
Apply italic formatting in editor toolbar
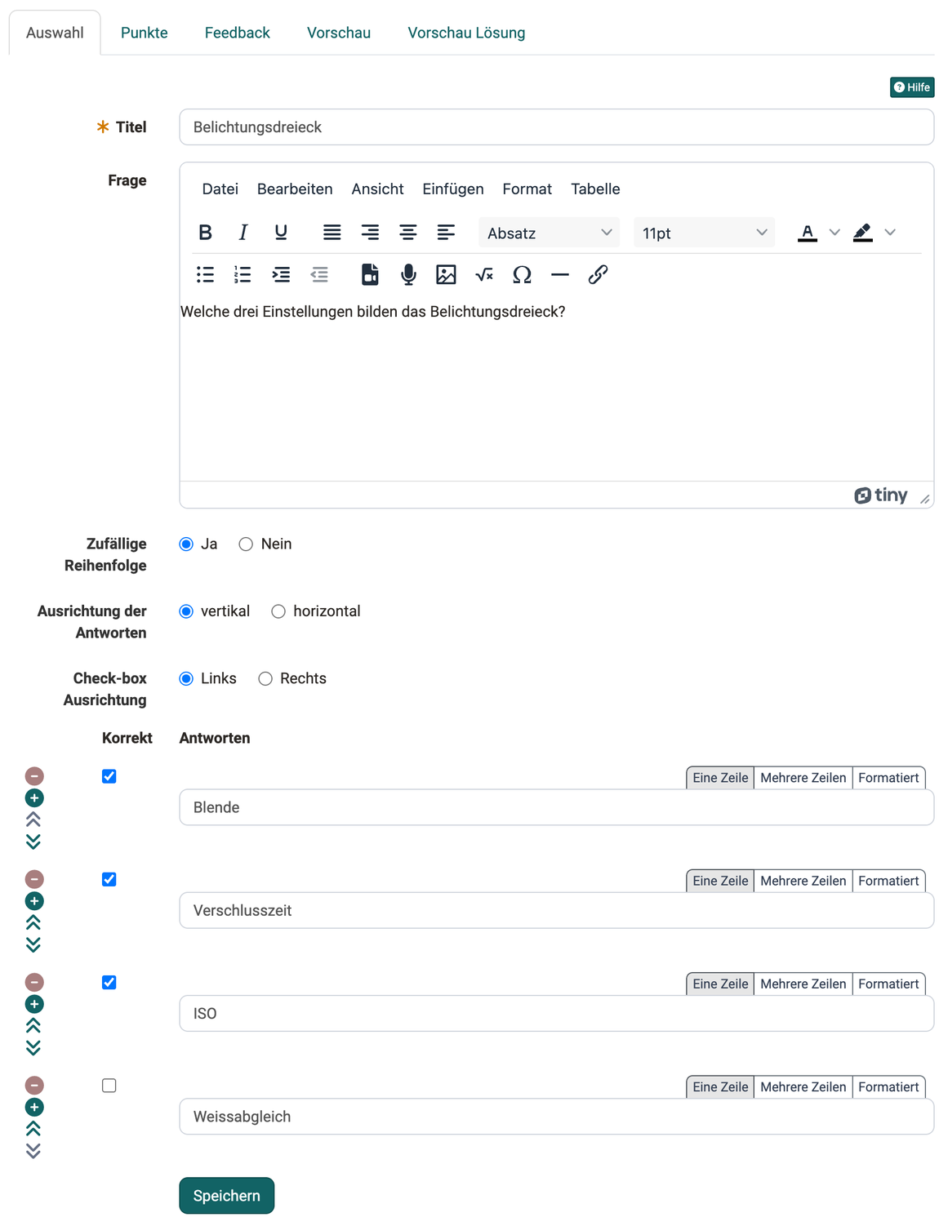pyautogui.click(x=243, y=233)
